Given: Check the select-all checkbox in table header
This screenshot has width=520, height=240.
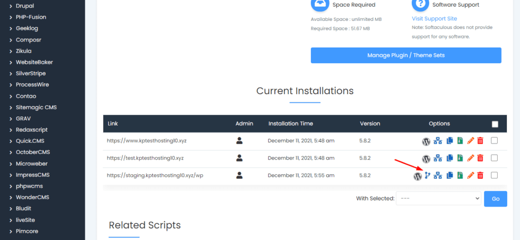Looking at the screenshot, I should (495, 124).
